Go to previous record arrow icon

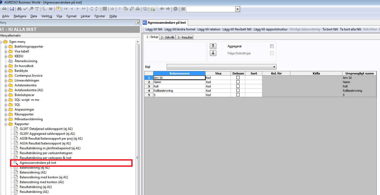[x=72, y=9]
